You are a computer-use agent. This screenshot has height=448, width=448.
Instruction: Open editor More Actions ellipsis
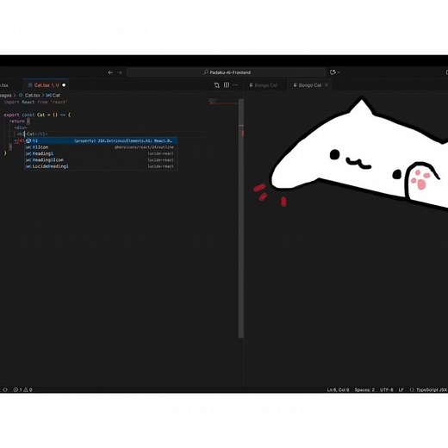coord(235,85)
